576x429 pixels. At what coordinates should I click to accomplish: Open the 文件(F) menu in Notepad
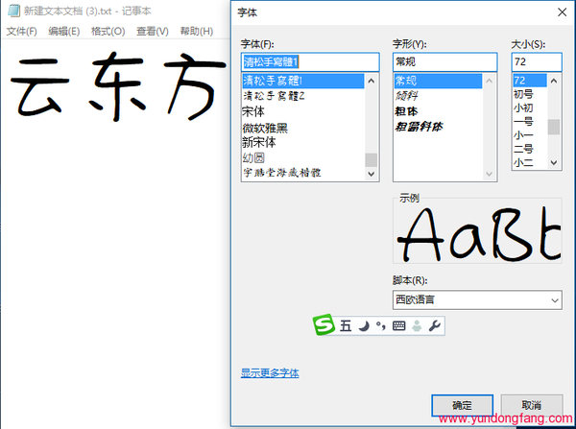(22, 32)
